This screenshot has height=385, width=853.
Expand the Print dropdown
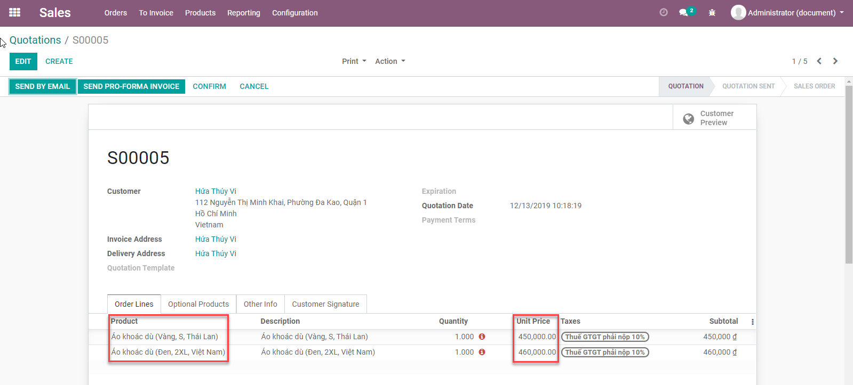pos(354,61)
